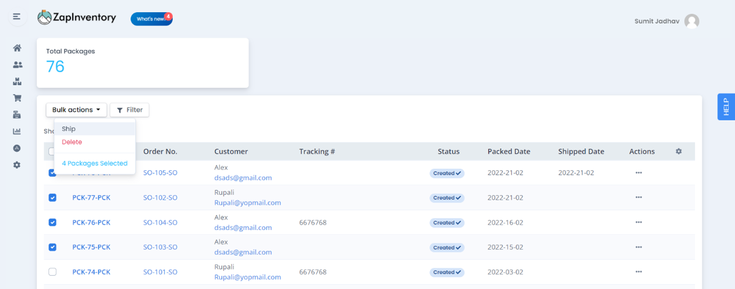Toggle the Bulk actions dropdown
This screenshot has height=289, width=735.
pos(76,110)
